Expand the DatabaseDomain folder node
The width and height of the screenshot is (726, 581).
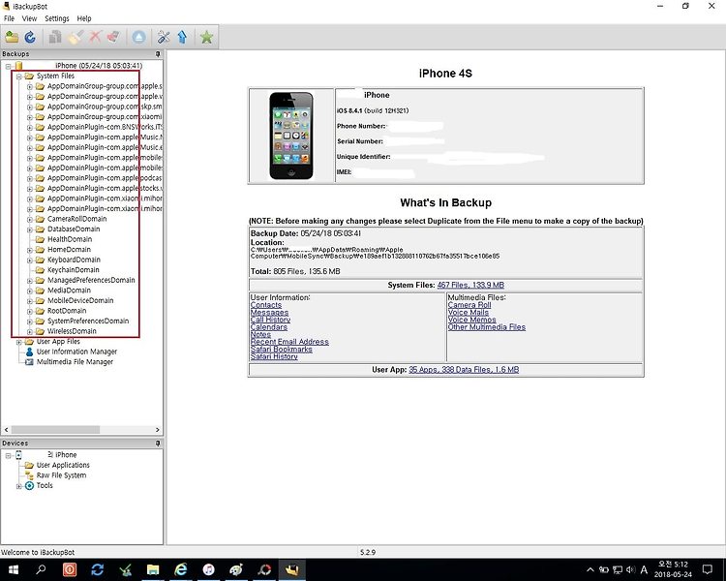pos(30,229)
